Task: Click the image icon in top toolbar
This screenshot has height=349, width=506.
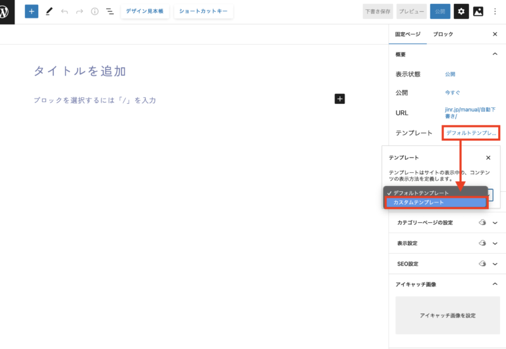Action: 478,12
